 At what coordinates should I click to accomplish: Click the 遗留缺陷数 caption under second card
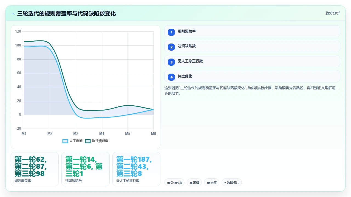73,181
